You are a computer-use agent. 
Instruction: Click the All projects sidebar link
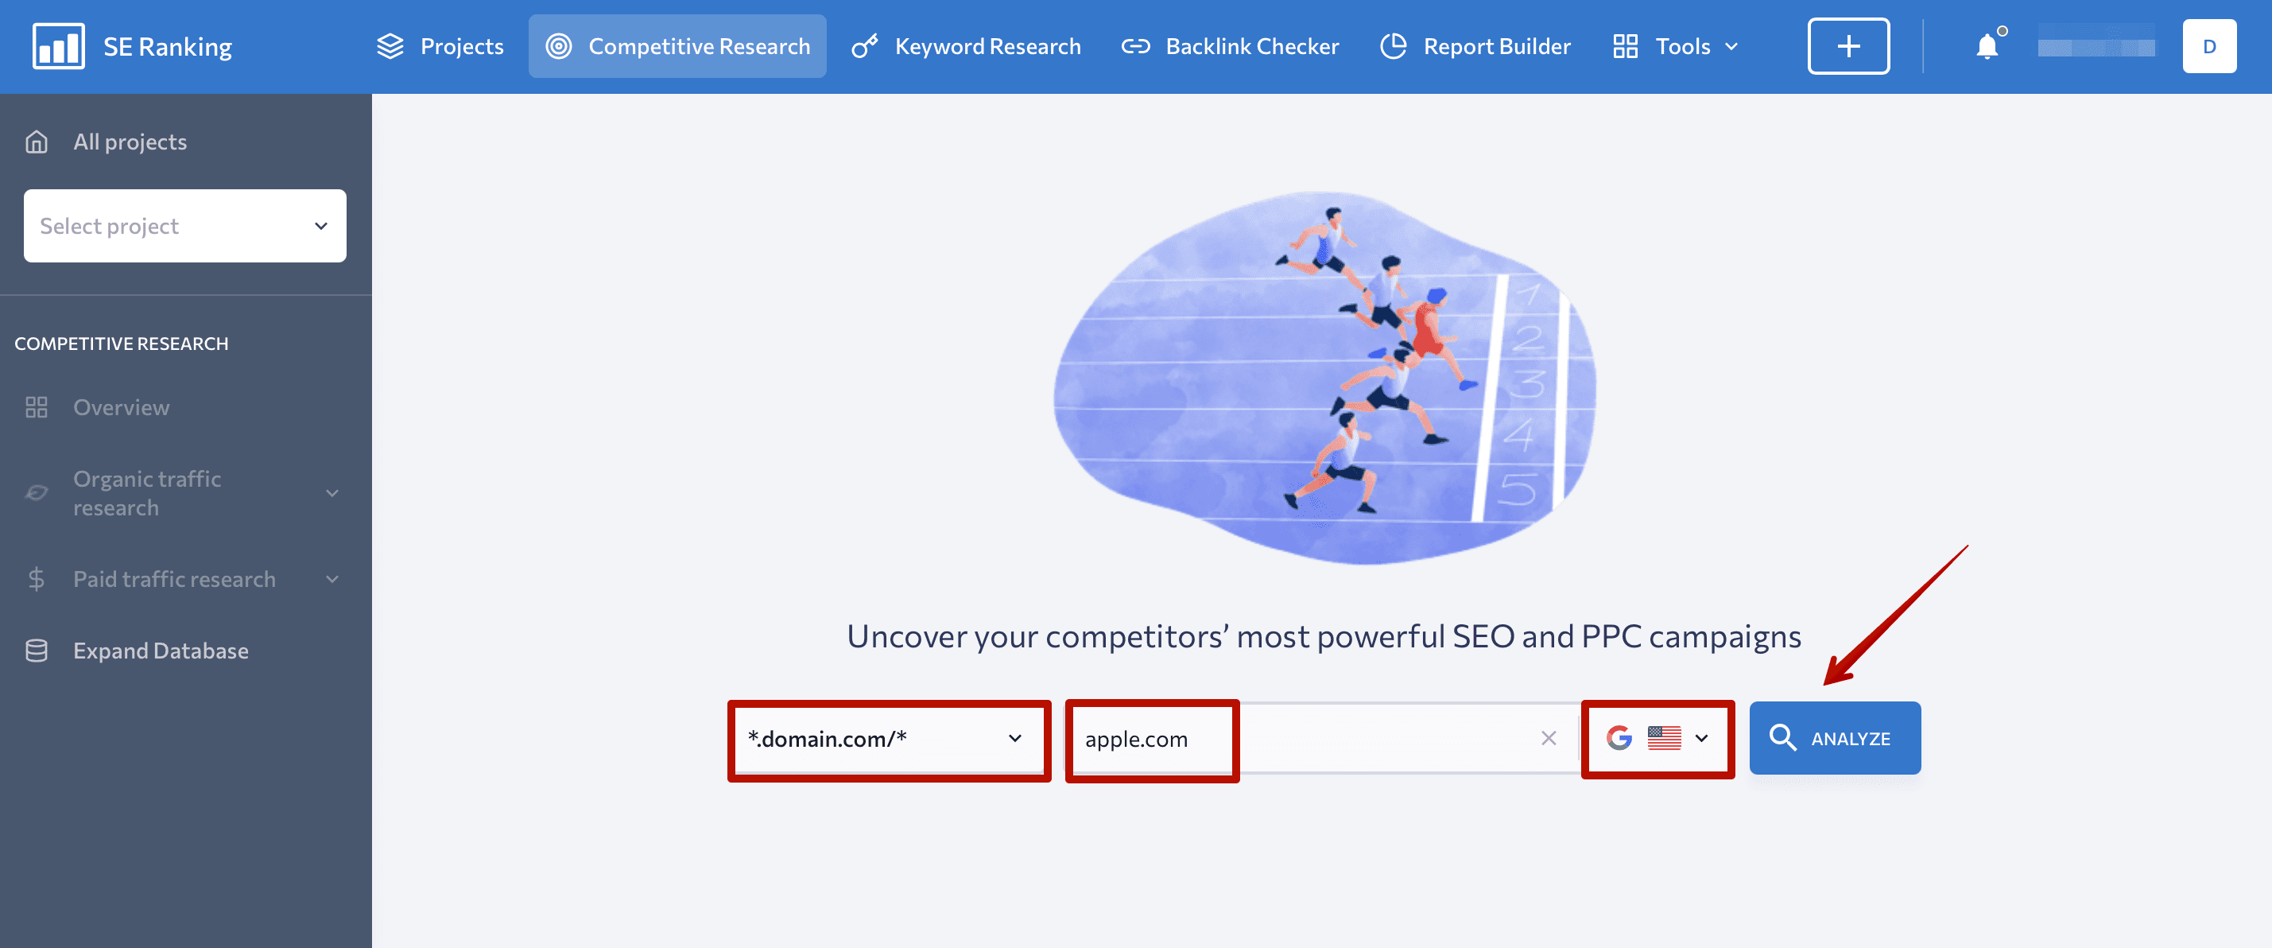click(129, 141)
